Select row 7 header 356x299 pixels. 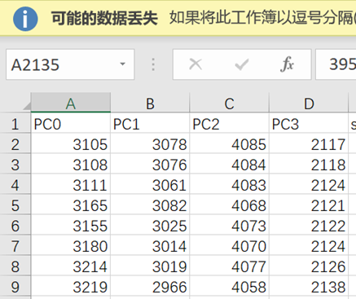pos(15,246)
